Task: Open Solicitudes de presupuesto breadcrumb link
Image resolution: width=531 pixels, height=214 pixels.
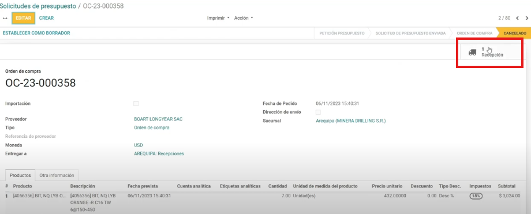Action: (x=38, y=6)
